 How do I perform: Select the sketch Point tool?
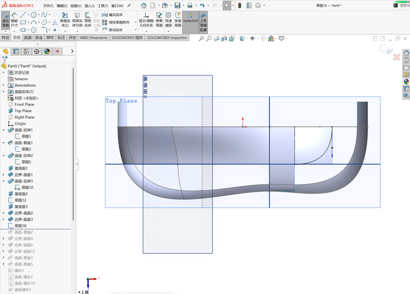(x=54, y=30)
